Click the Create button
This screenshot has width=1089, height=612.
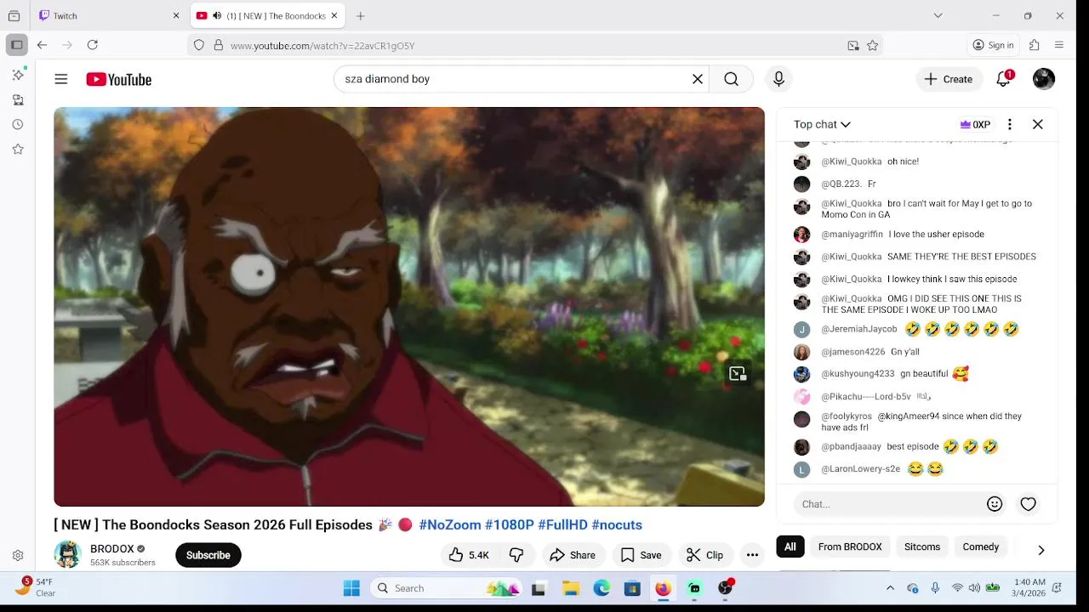[949, 79]
